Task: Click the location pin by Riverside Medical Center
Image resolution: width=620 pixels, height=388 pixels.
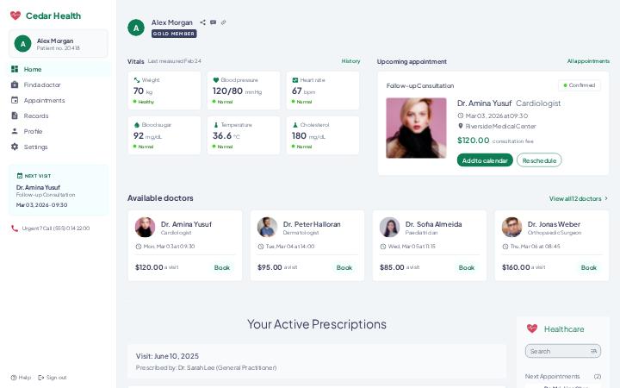Action: coord(460,126)
